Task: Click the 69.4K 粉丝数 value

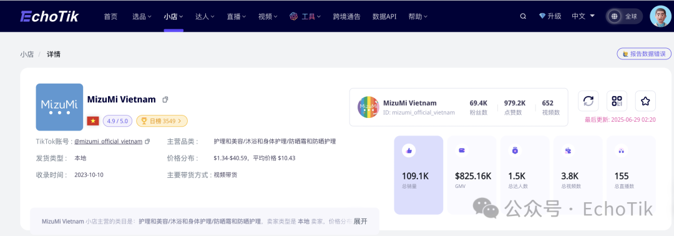Action: pos(479,103)
